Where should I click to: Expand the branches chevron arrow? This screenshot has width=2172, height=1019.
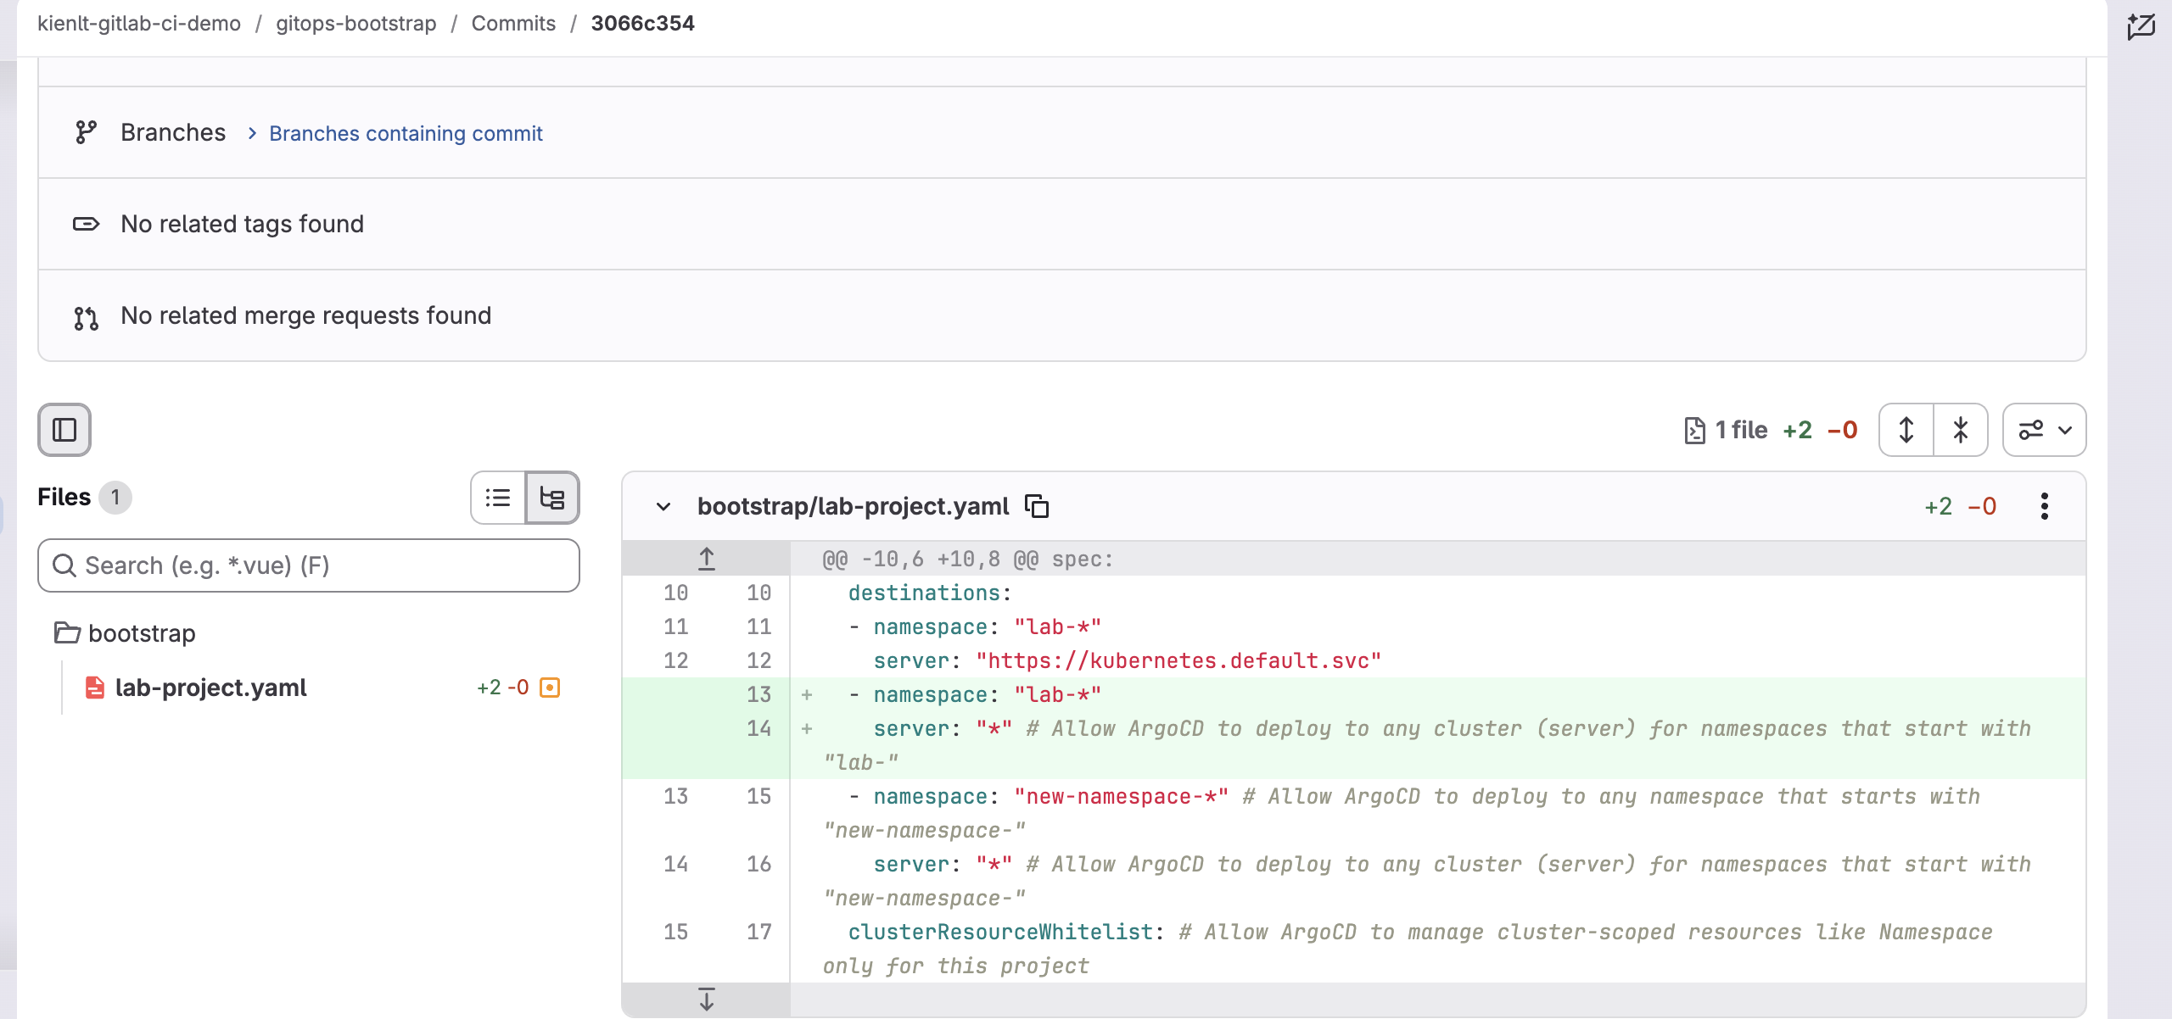click(252, 133)
